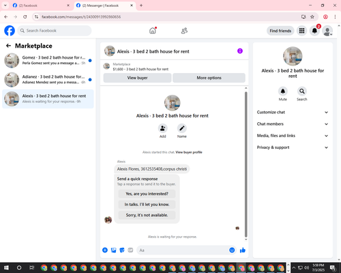Send quick reply 'Yes, are you interested?'
Viewport: 341px width, 273px height.
tap(147, 194)
